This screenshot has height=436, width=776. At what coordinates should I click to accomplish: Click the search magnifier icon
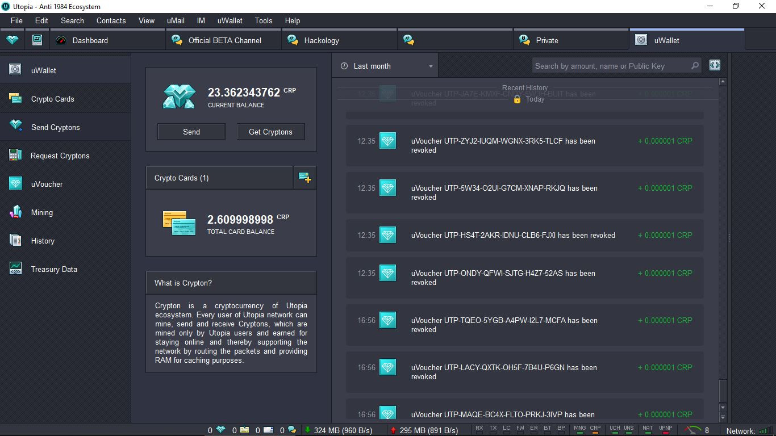pyautogui.click(x=695, y=66)
